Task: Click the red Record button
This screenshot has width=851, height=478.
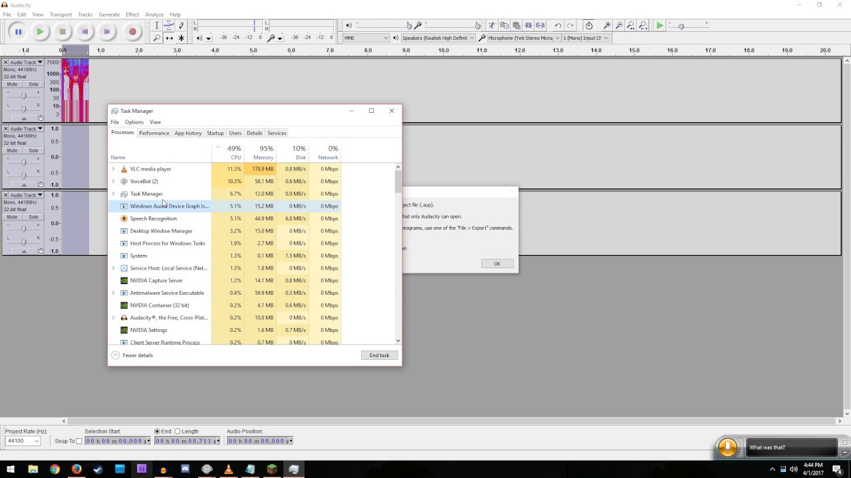Action: pos(132,31)
